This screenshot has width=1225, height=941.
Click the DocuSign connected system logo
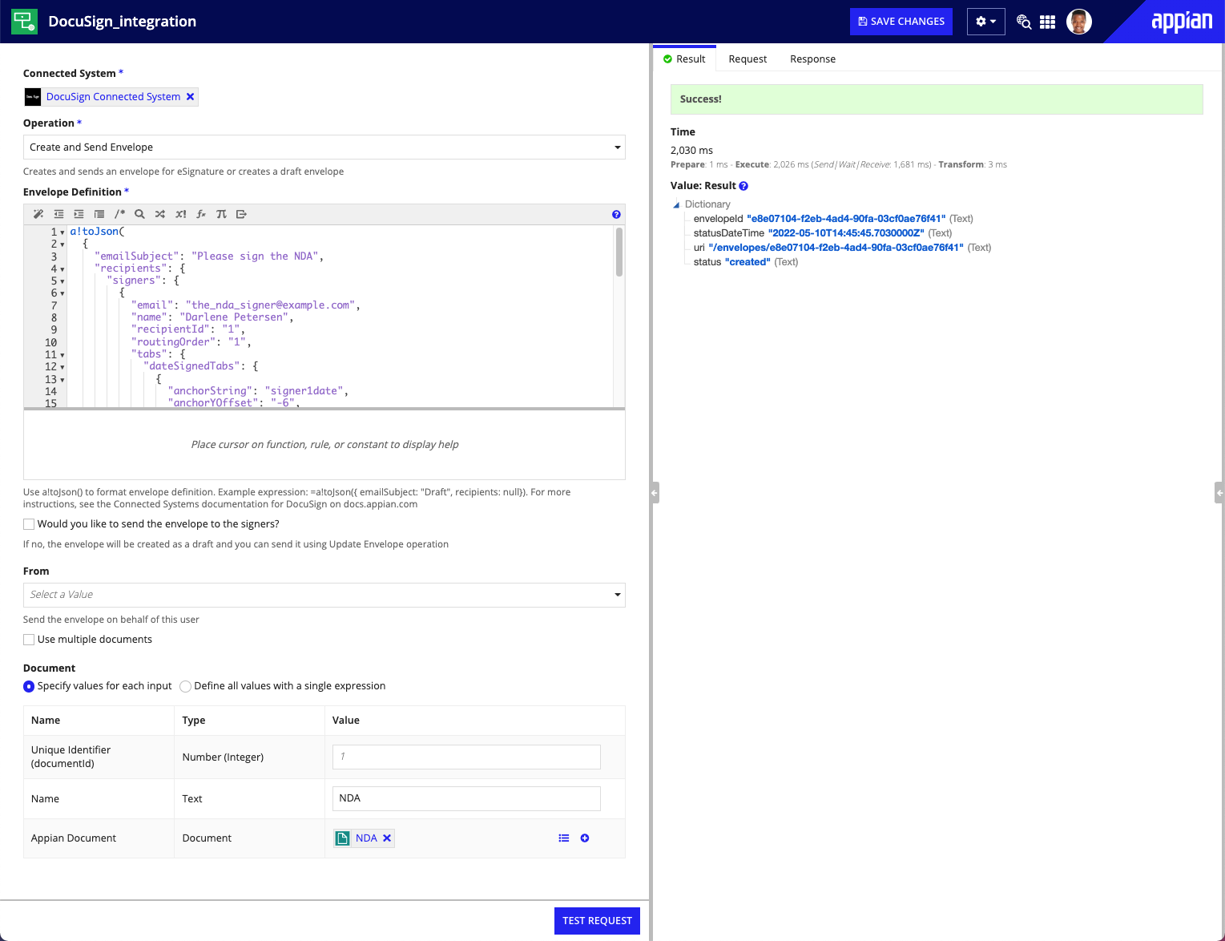coord(32,97)
